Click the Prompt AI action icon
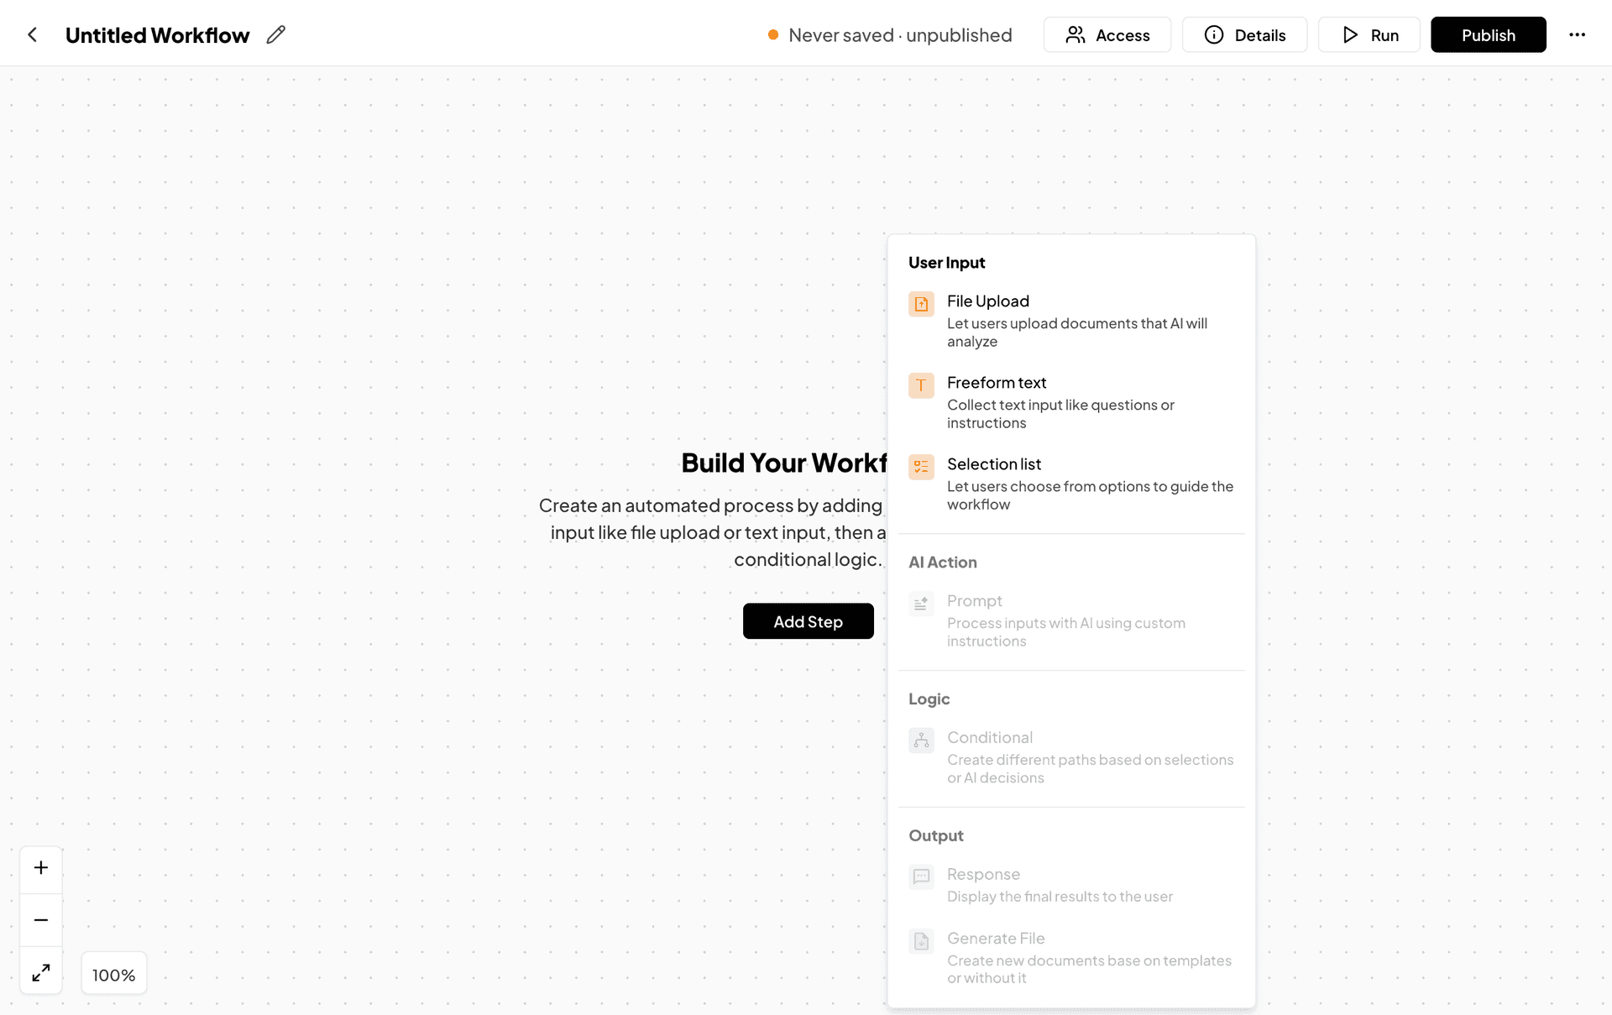This screenshot has height=1015, width=1612. (x=921, y=604)
